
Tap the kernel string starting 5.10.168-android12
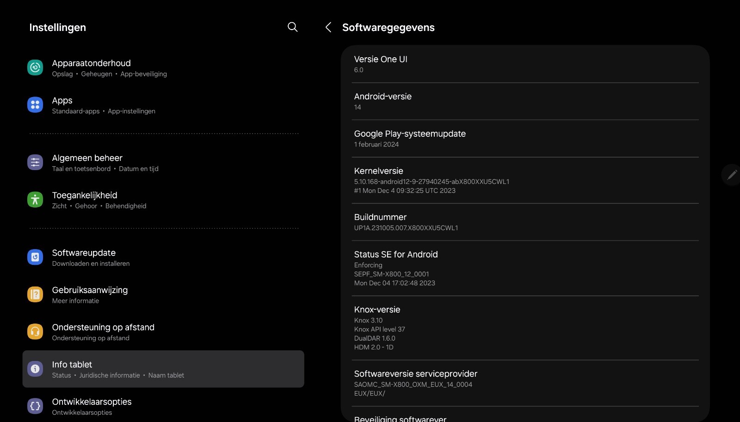click(432, 182)
